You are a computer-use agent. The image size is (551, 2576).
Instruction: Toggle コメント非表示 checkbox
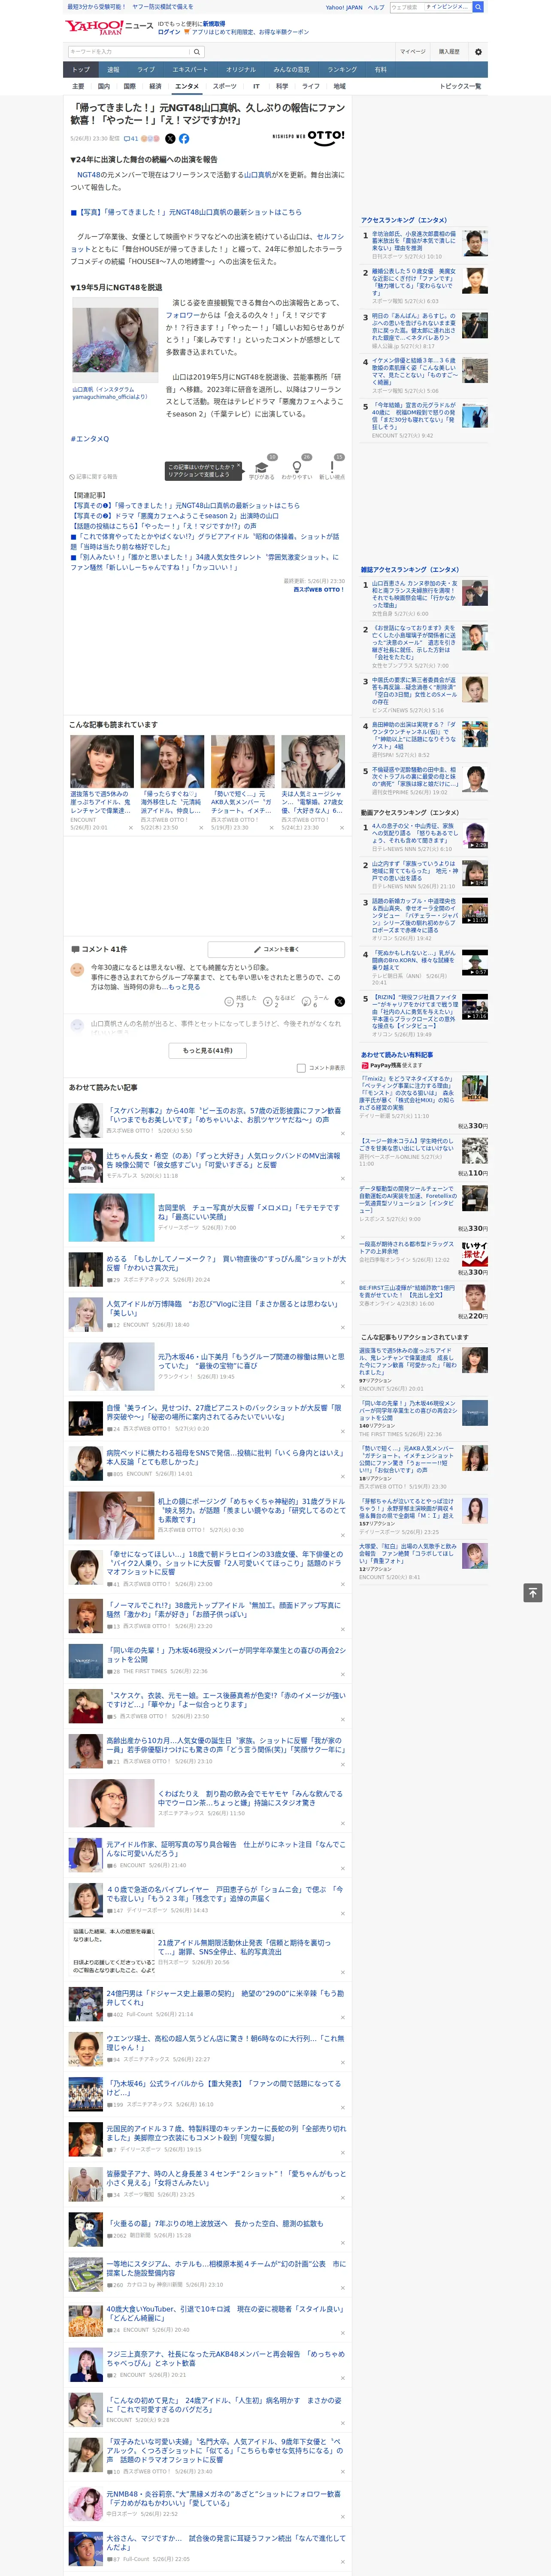pos(301,1068)
